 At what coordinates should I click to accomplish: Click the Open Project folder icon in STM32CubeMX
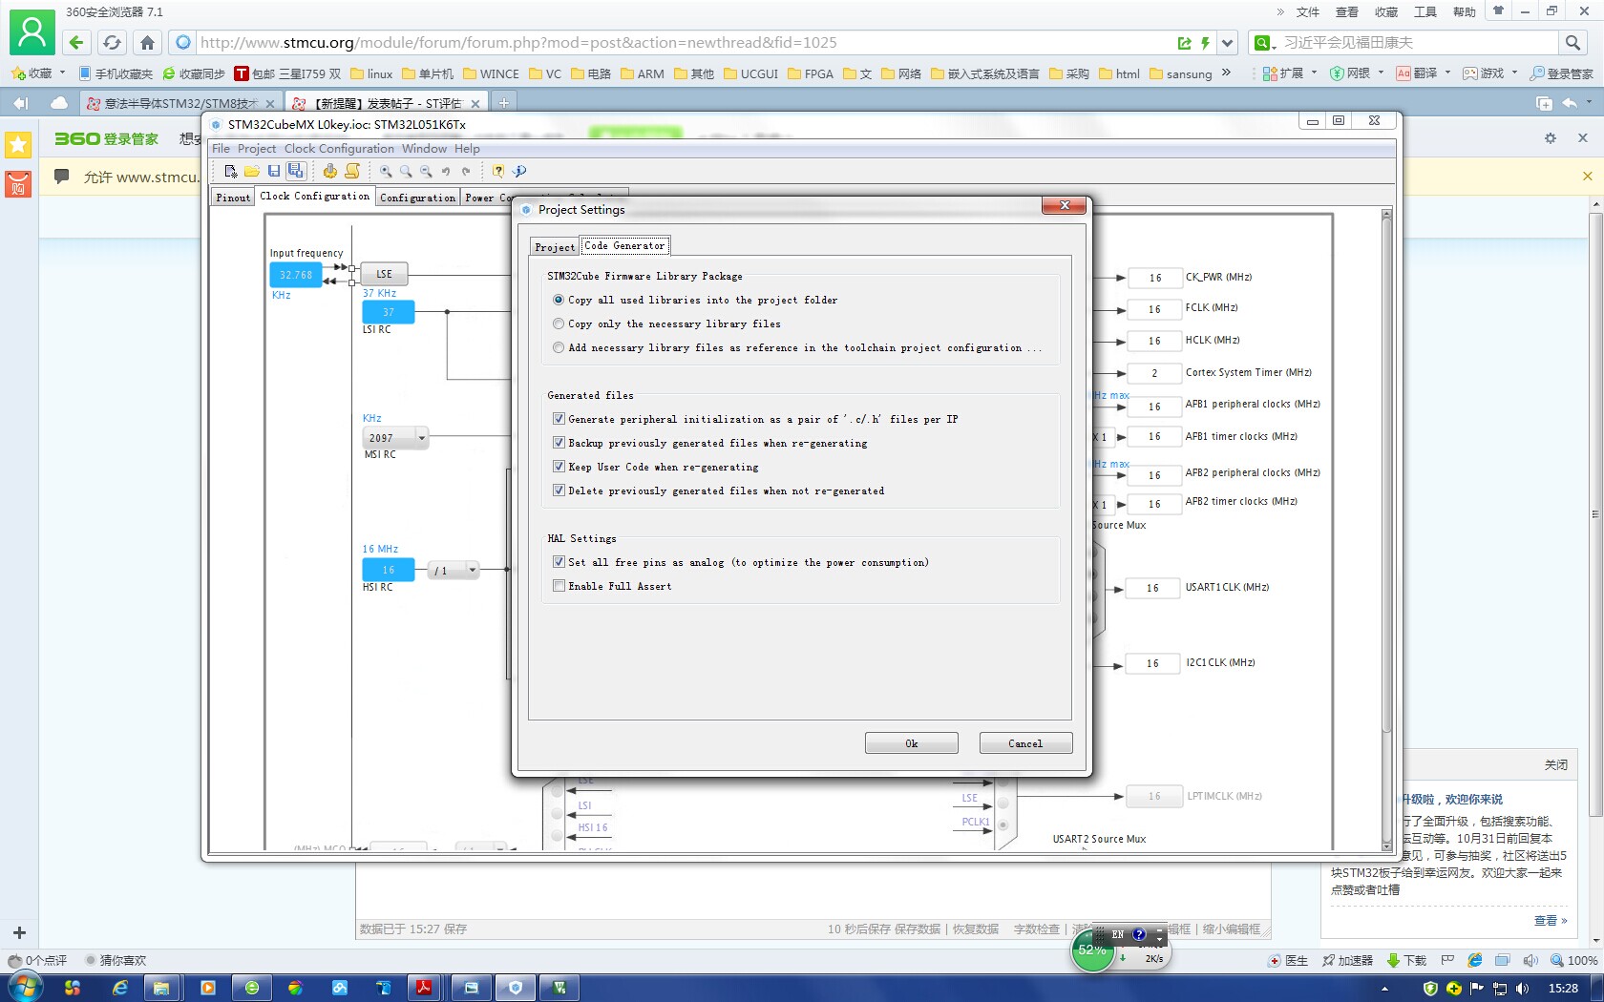[x=252, y=171]
